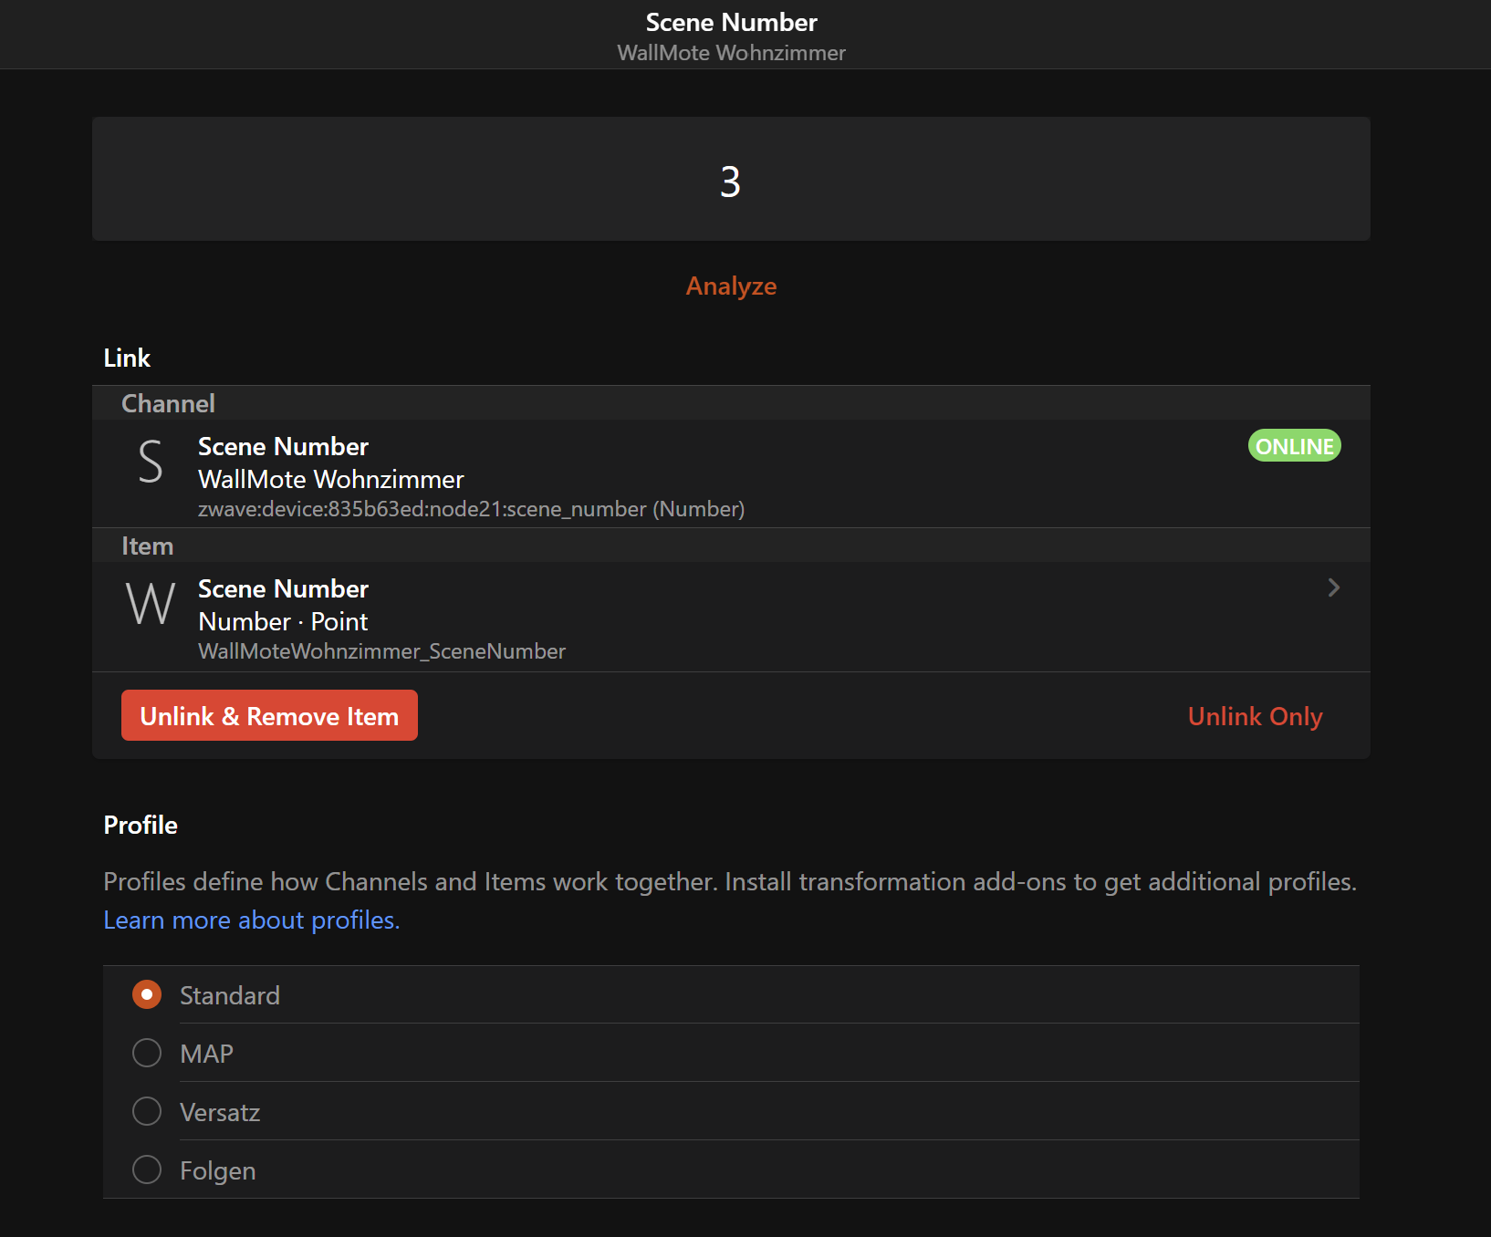Click the Channel section header
Screen dimensions: 1491x1237
pyautogui.click(x=168, y=402)
